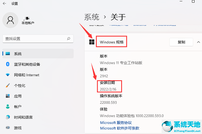Click the 系统 breadcrumb
This screenshot has height=134, width=202.
pyautogui.click(x=92, y=17)
